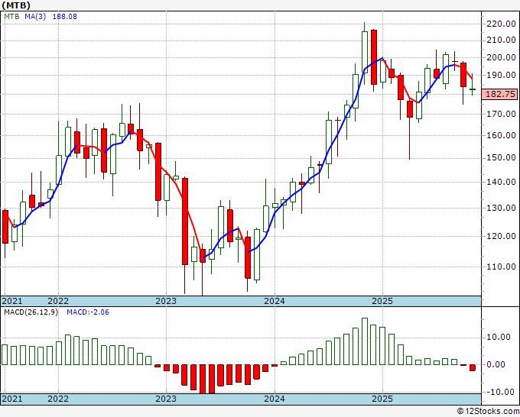The width and height of the screenshot is (520, 417).
Task: Click the 190.00 price axis label
Action: coord(501,75)
